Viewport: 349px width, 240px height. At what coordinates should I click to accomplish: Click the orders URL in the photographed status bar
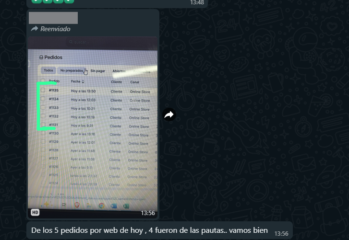click(x=87, y=198)
